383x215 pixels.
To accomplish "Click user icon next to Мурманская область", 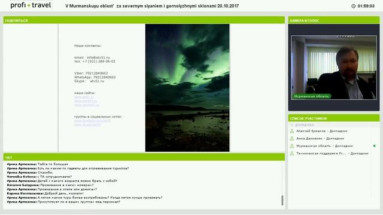I will (x=291, y=146).
